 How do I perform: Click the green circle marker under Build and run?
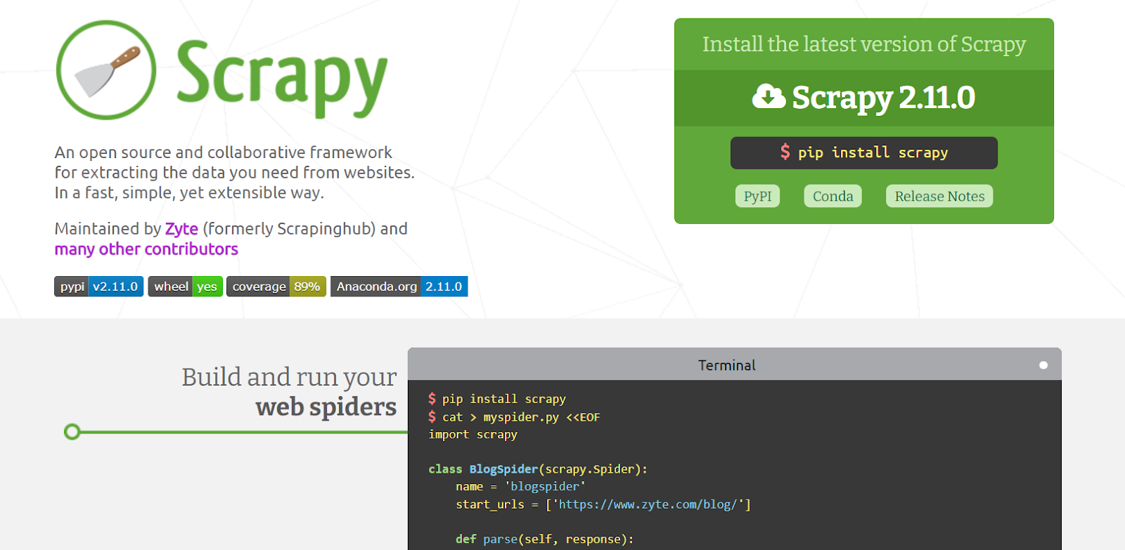(72, 431)
